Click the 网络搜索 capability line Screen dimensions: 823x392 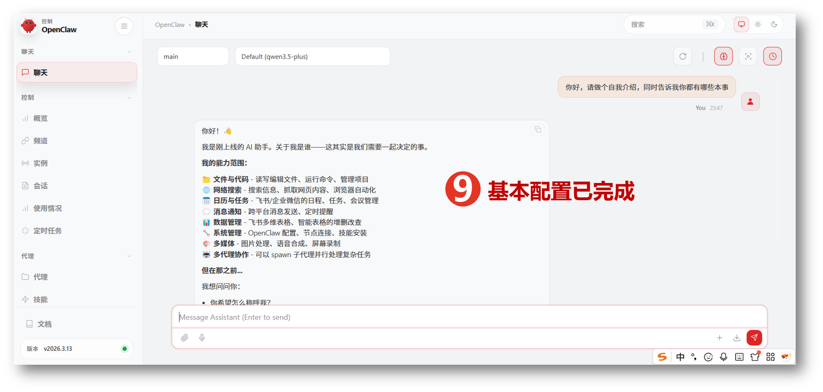tap(289, 190)
